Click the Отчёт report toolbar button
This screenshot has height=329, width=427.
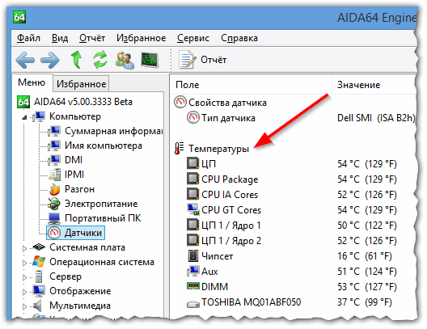[203, 60]
